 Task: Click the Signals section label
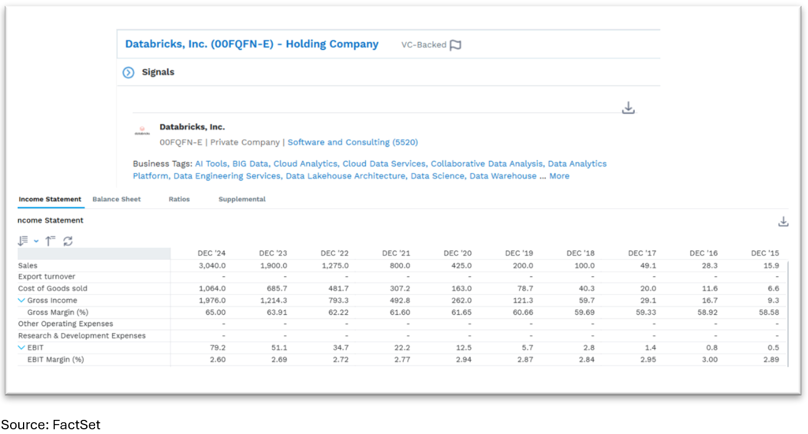tap(158, 72)
